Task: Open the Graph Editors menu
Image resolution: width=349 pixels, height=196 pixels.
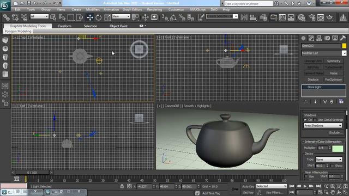Action: [x=132, y=10]
